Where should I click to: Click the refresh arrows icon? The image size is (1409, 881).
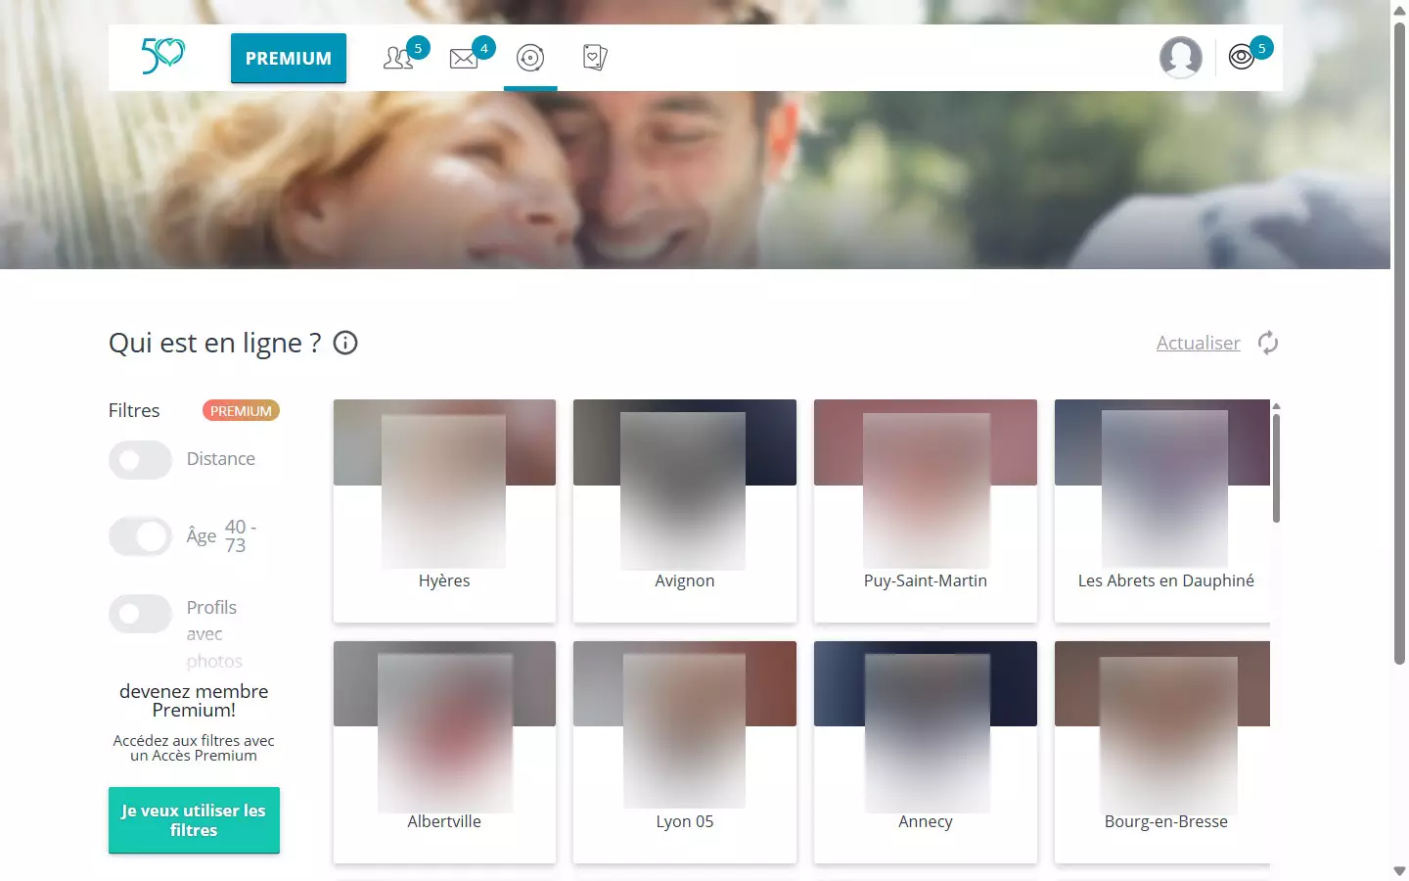[1268, 344]
